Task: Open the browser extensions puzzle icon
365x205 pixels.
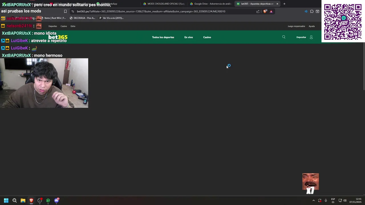Action: (312, 11)
